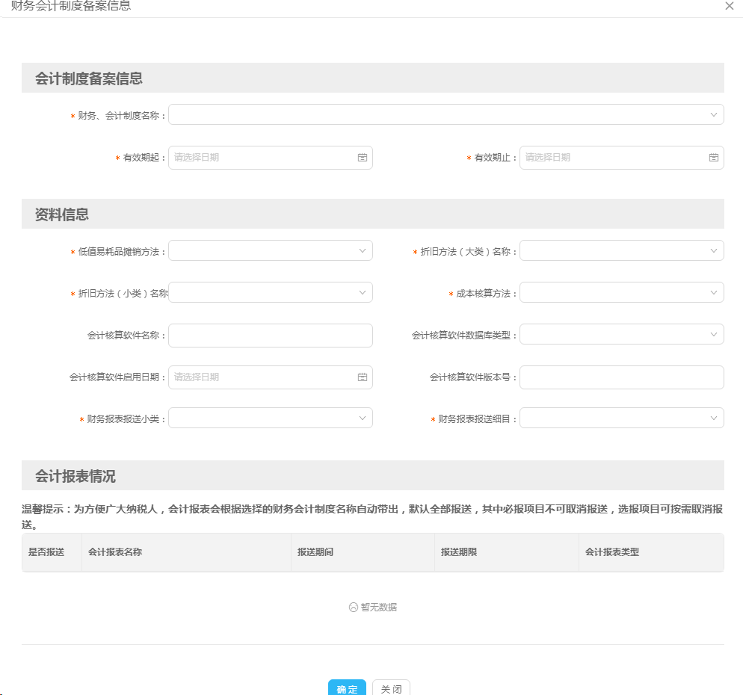Open calendar icon for 会计核算软件启用日期
This screenshot has width=743, height=695.
pos(363,377)
